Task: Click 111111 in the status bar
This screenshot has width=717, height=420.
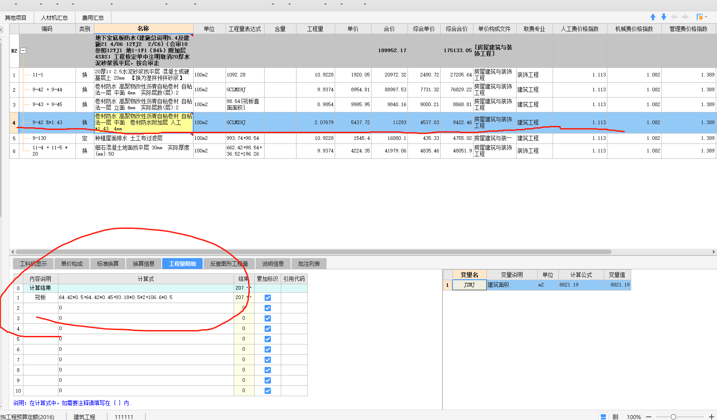Action: coord(124,417)
